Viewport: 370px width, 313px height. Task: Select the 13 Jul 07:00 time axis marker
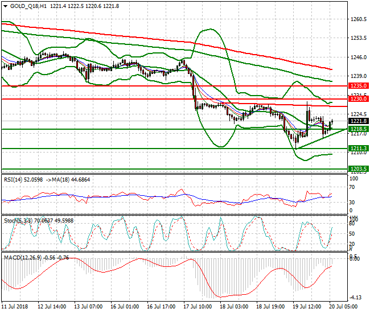(x=88, y=307)
